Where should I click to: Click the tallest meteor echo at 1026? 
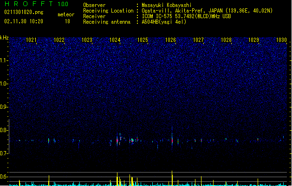pos(172,139)
